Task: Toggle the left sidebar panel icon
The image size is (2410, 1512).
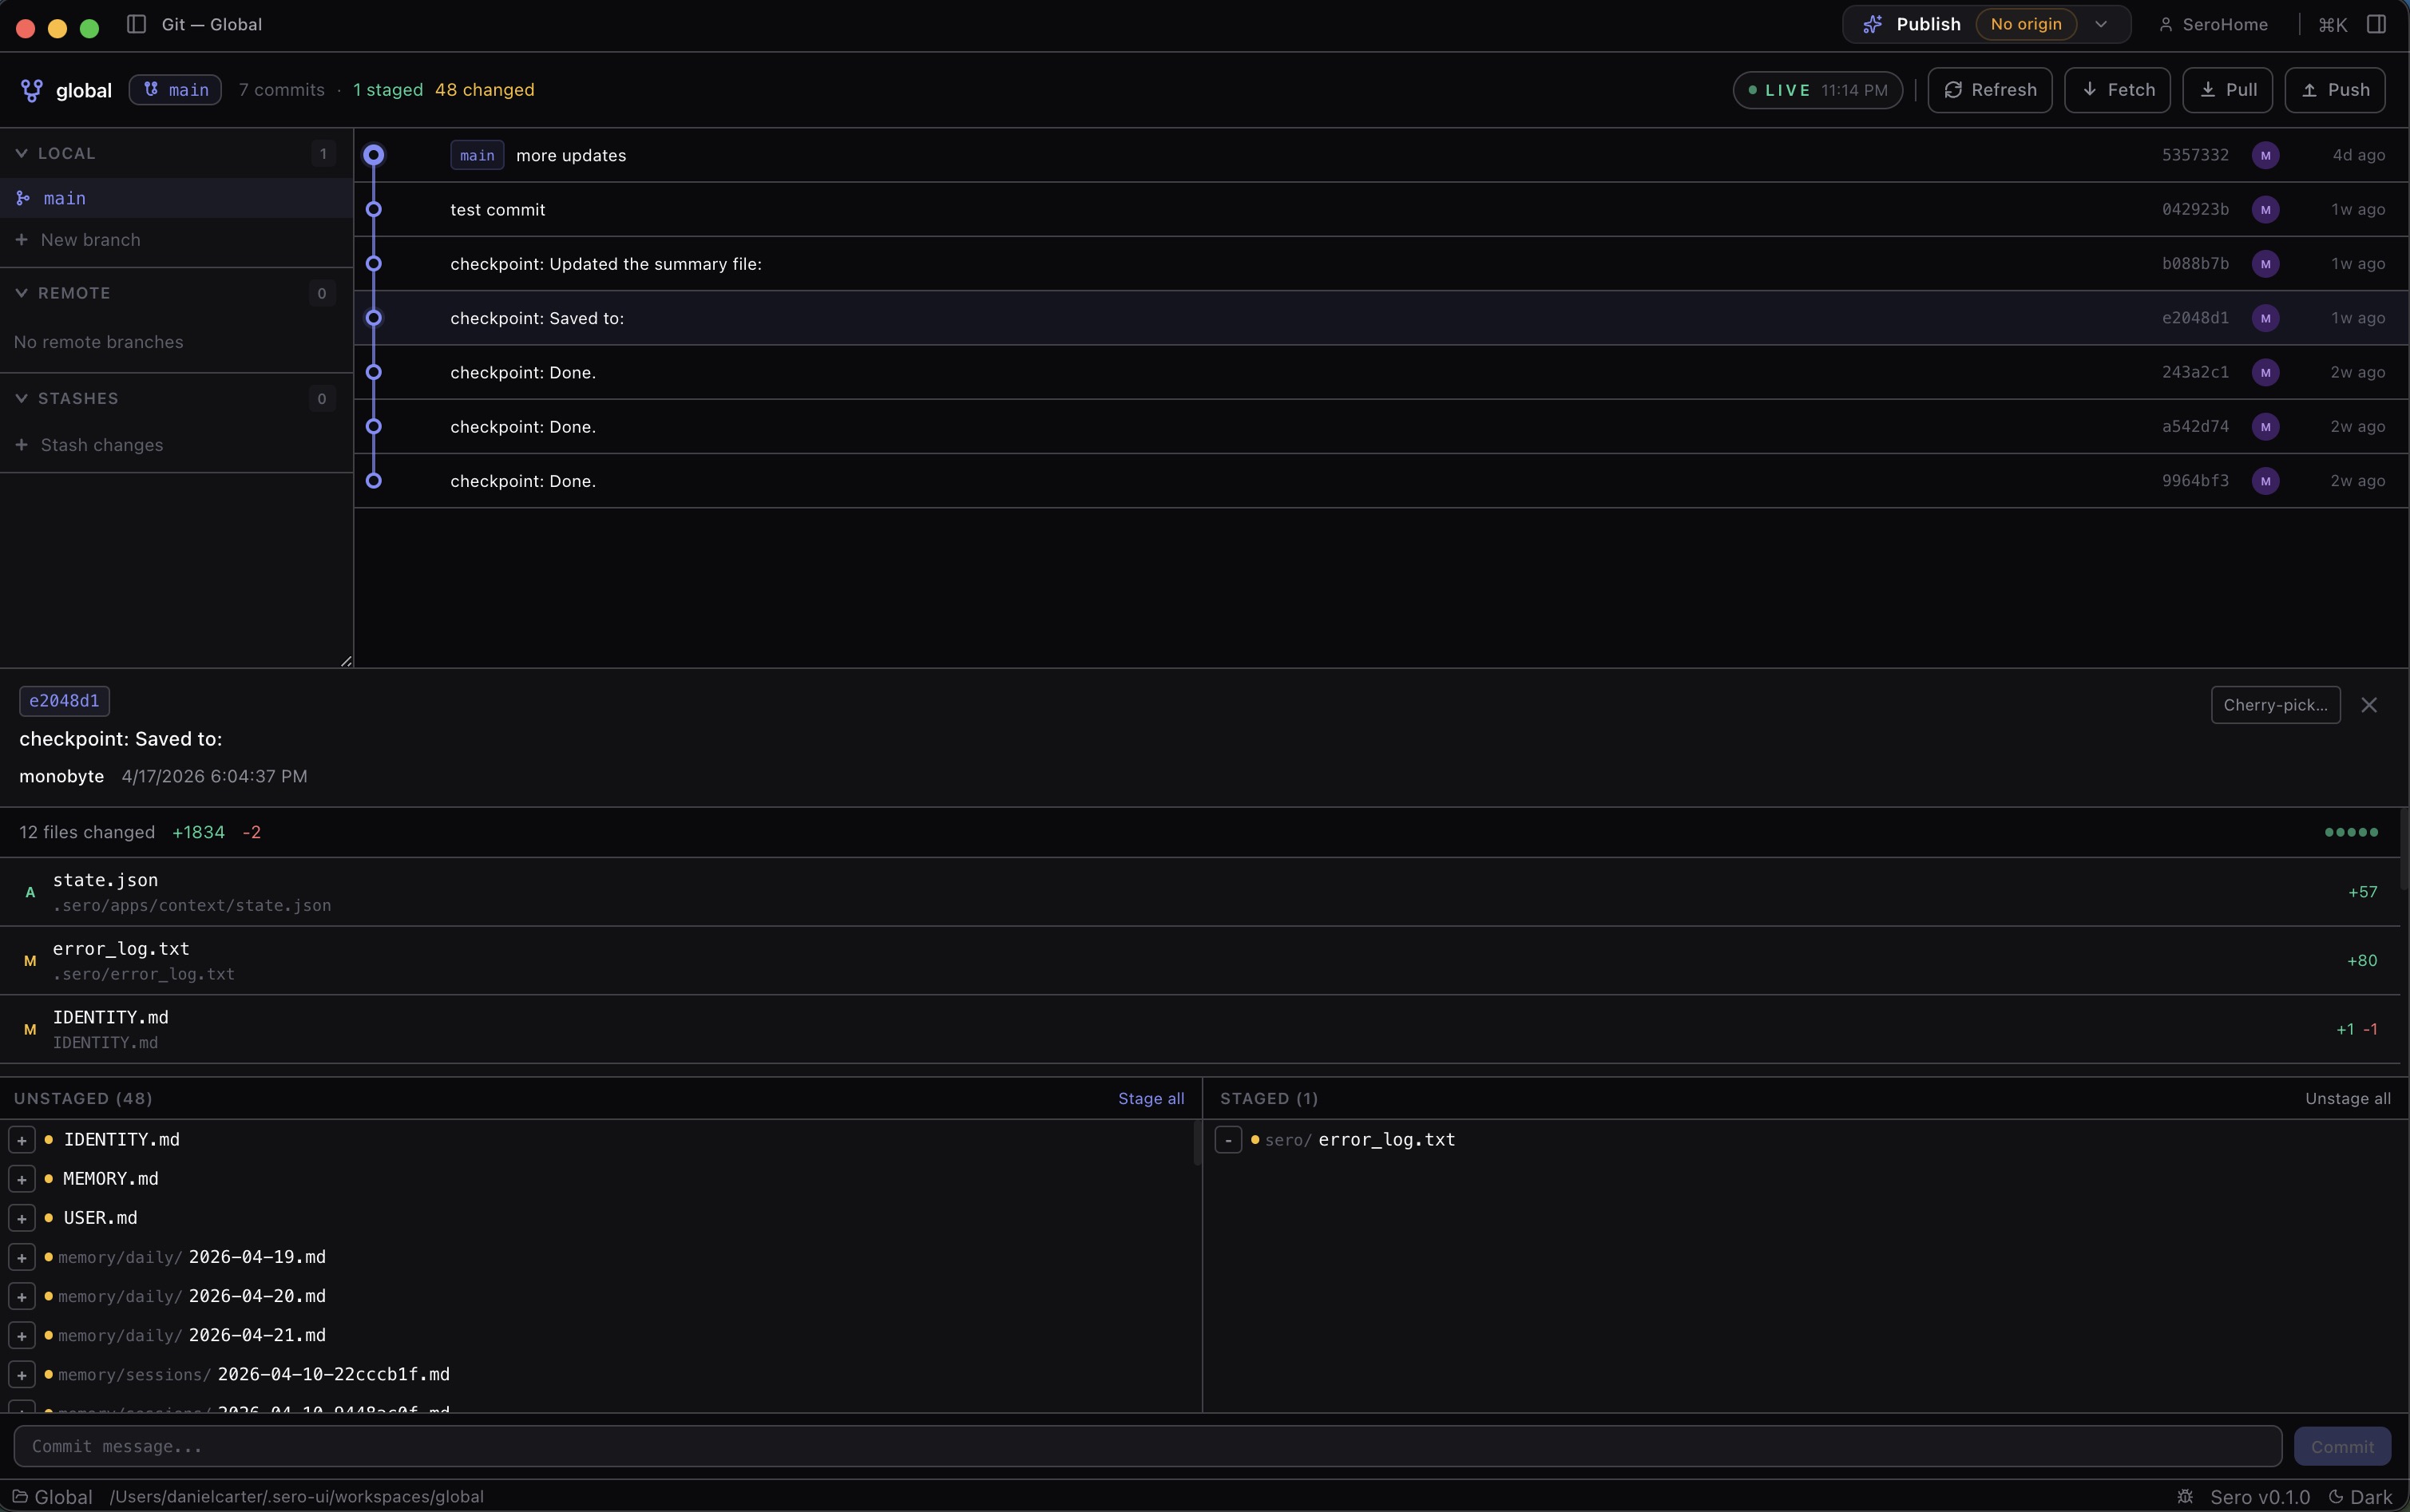Action: [x=137, y=24]
